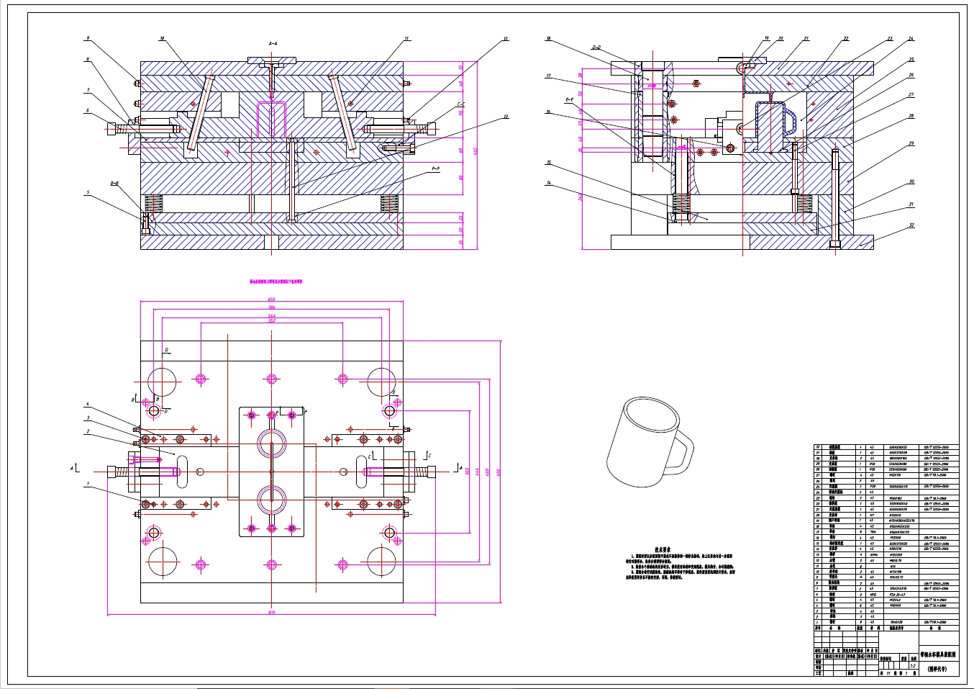This screenshot has width=974, height=689.
Task: Click the 3D mug isometric illustration
Action: click(x=650, y=442)
